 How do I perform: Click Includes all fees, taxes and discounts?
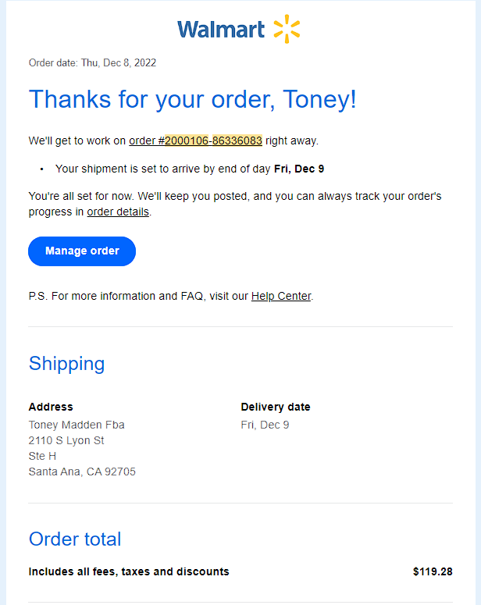129,571
